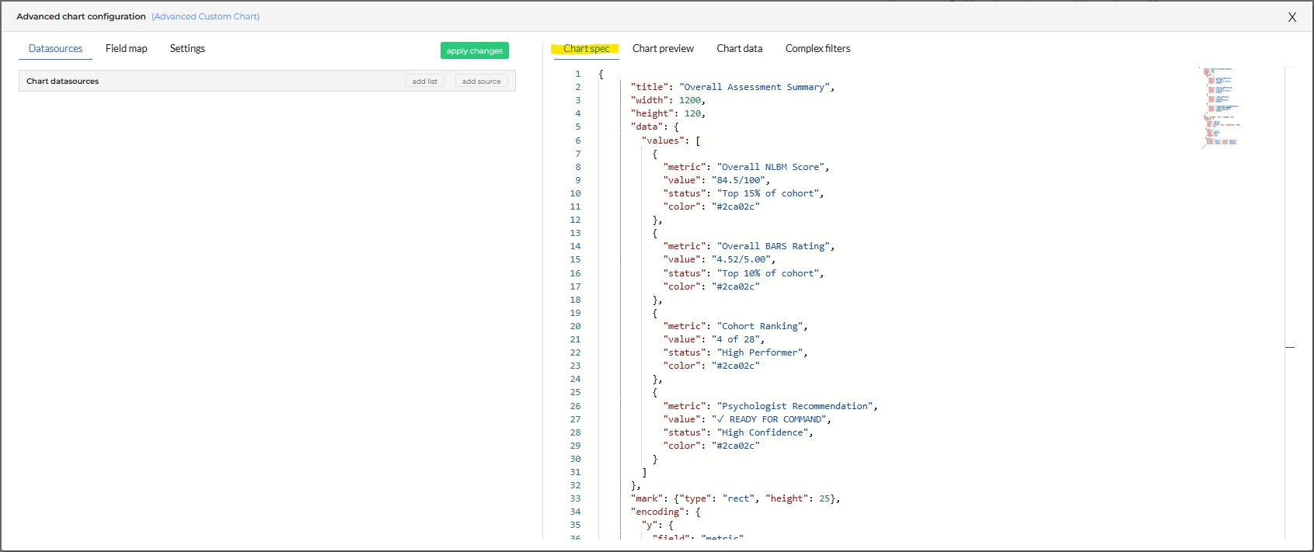The width and height of the screenshot is (1314, 552).
Task: Click the height value 120
Action: 692,113
